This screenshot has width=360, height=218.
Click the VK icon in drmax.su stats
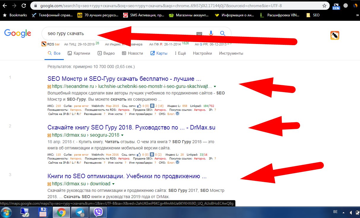coord(152,154)
